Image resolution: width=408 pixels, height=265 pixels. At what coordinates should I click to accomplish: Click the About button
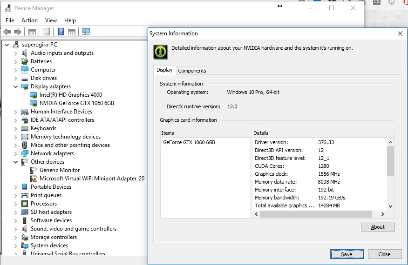[378, 227]
